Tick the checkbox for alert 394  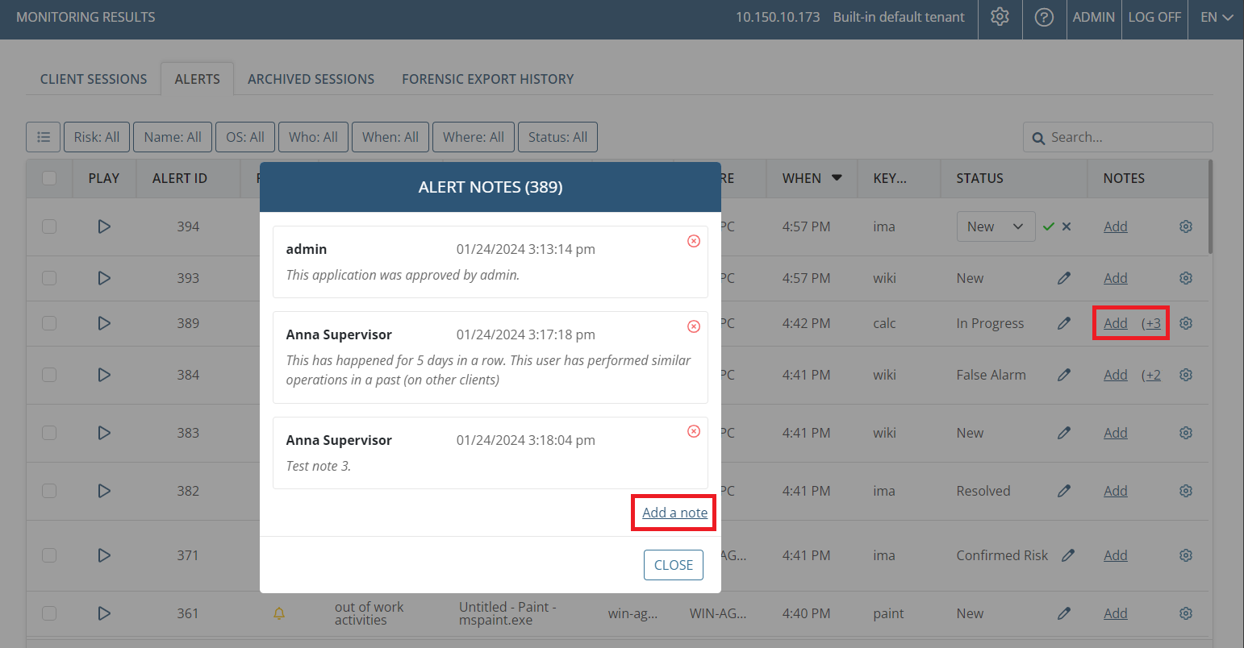49,226
